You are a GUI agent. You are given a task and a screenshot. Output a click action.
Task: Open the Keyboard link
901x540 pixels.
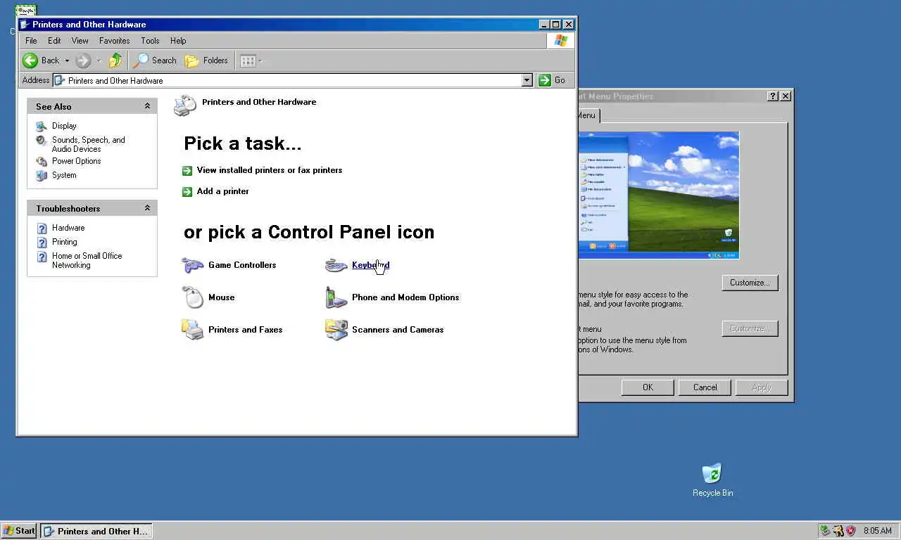[x=370, y=265]
